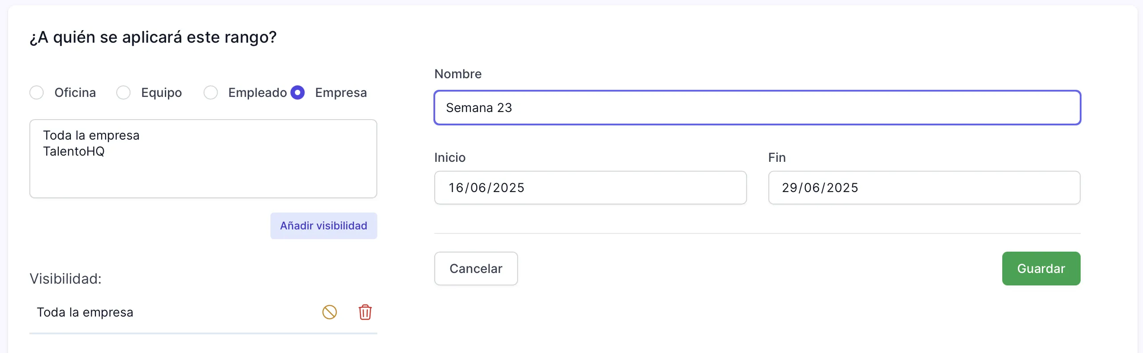Screen dimensions: 1143x353
Task: Select the Equipo radio option
Action: coord(123,92)
